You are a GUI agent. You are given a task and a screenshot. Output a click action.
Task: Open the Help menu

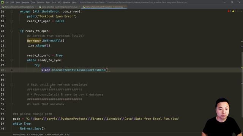point(74,2)
